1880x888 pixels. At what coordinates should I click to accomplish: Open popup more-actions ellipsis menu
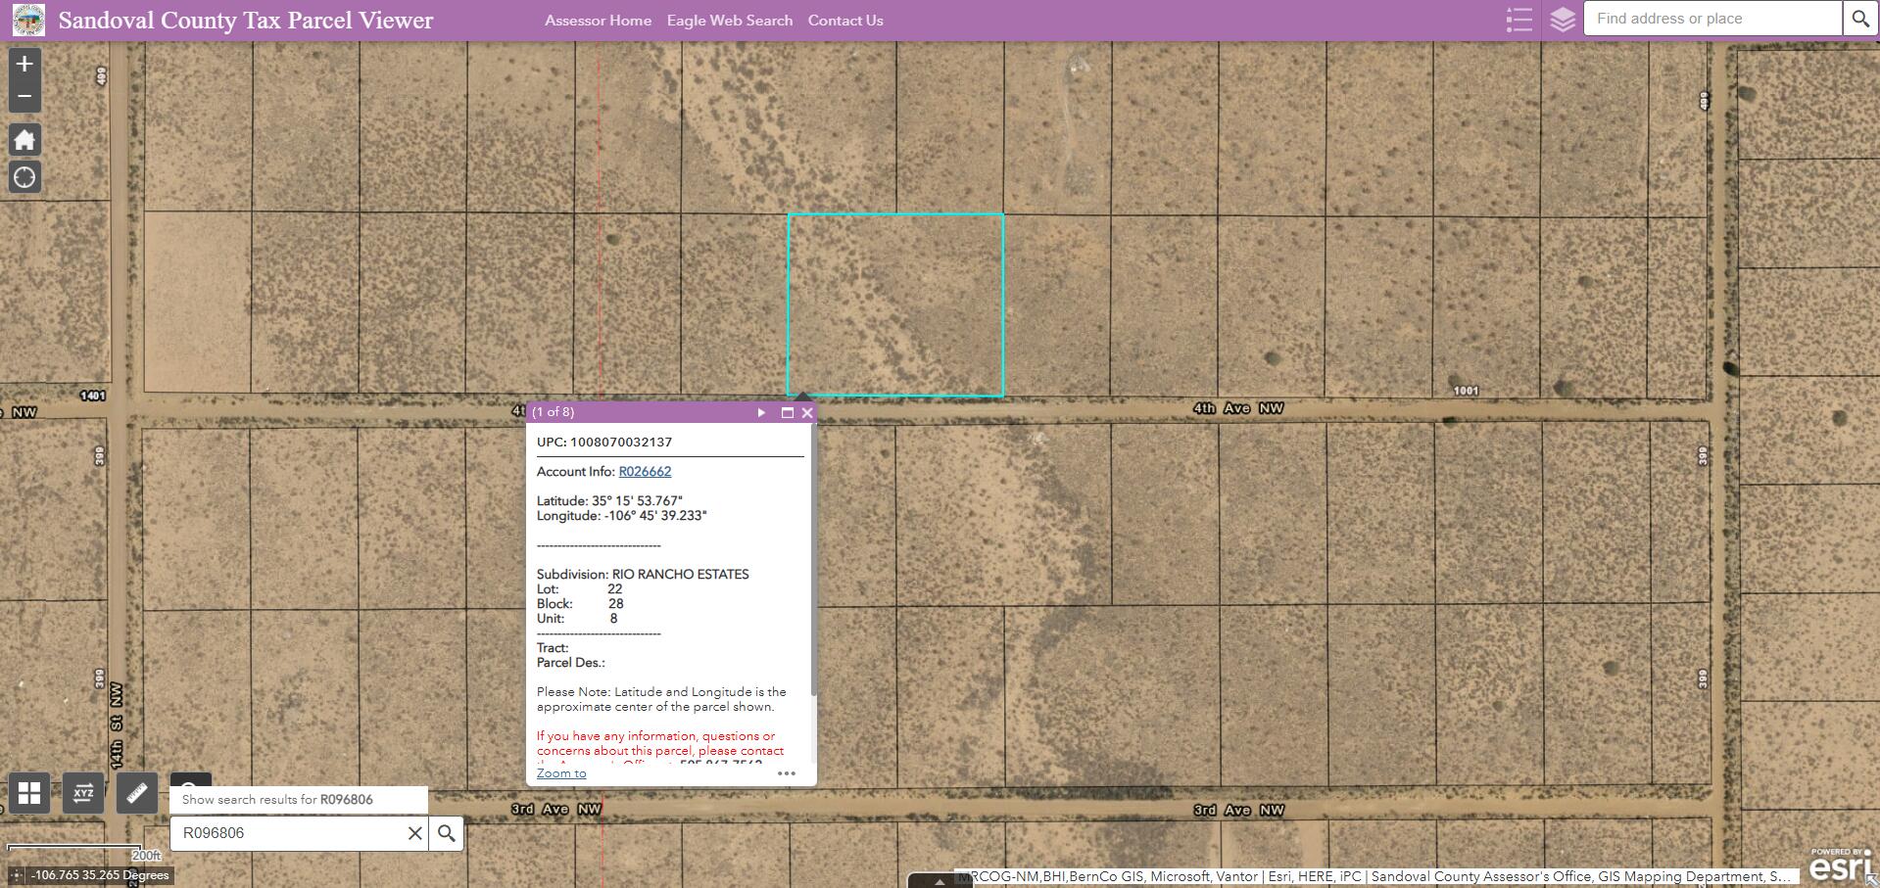pyautogui.click(x=786, y=773)
